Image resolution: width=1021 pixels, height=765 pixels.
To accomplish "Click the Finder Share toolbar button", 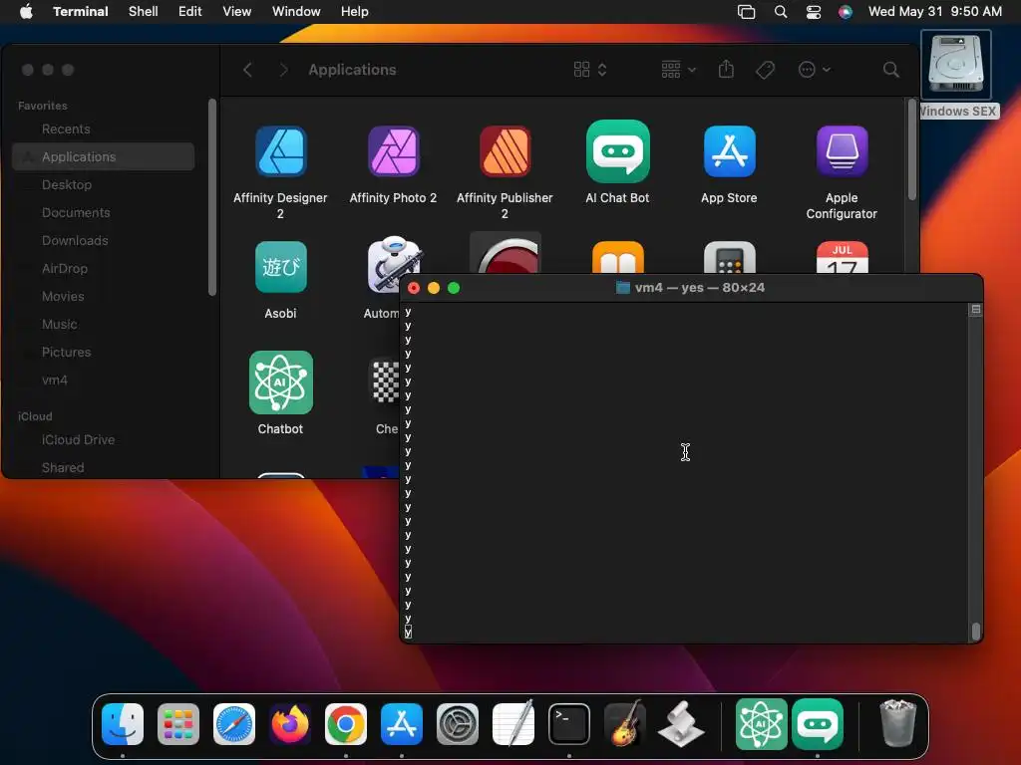I will (x=726, y=70).
